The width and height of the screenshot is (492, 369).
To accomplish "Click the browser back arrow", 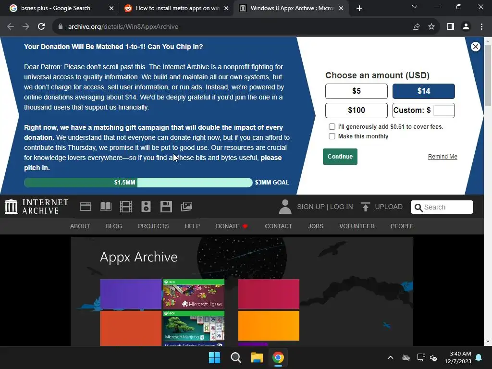I will tap(11, 27).
